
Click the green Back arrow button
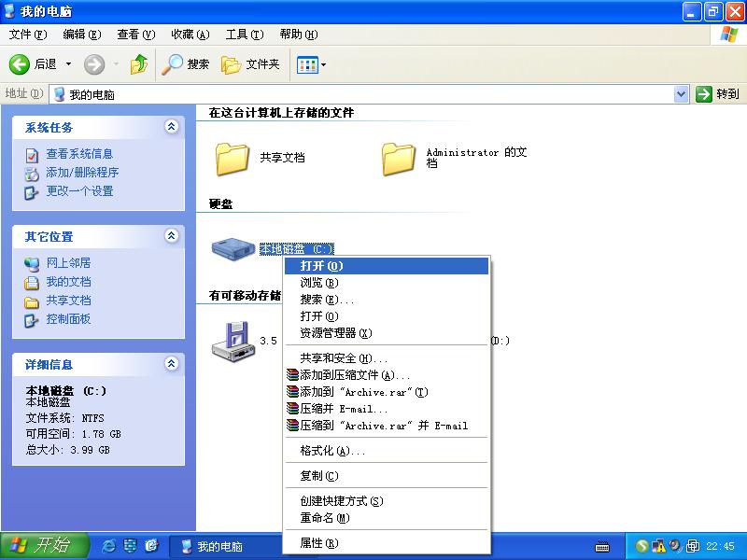[20, 63]
